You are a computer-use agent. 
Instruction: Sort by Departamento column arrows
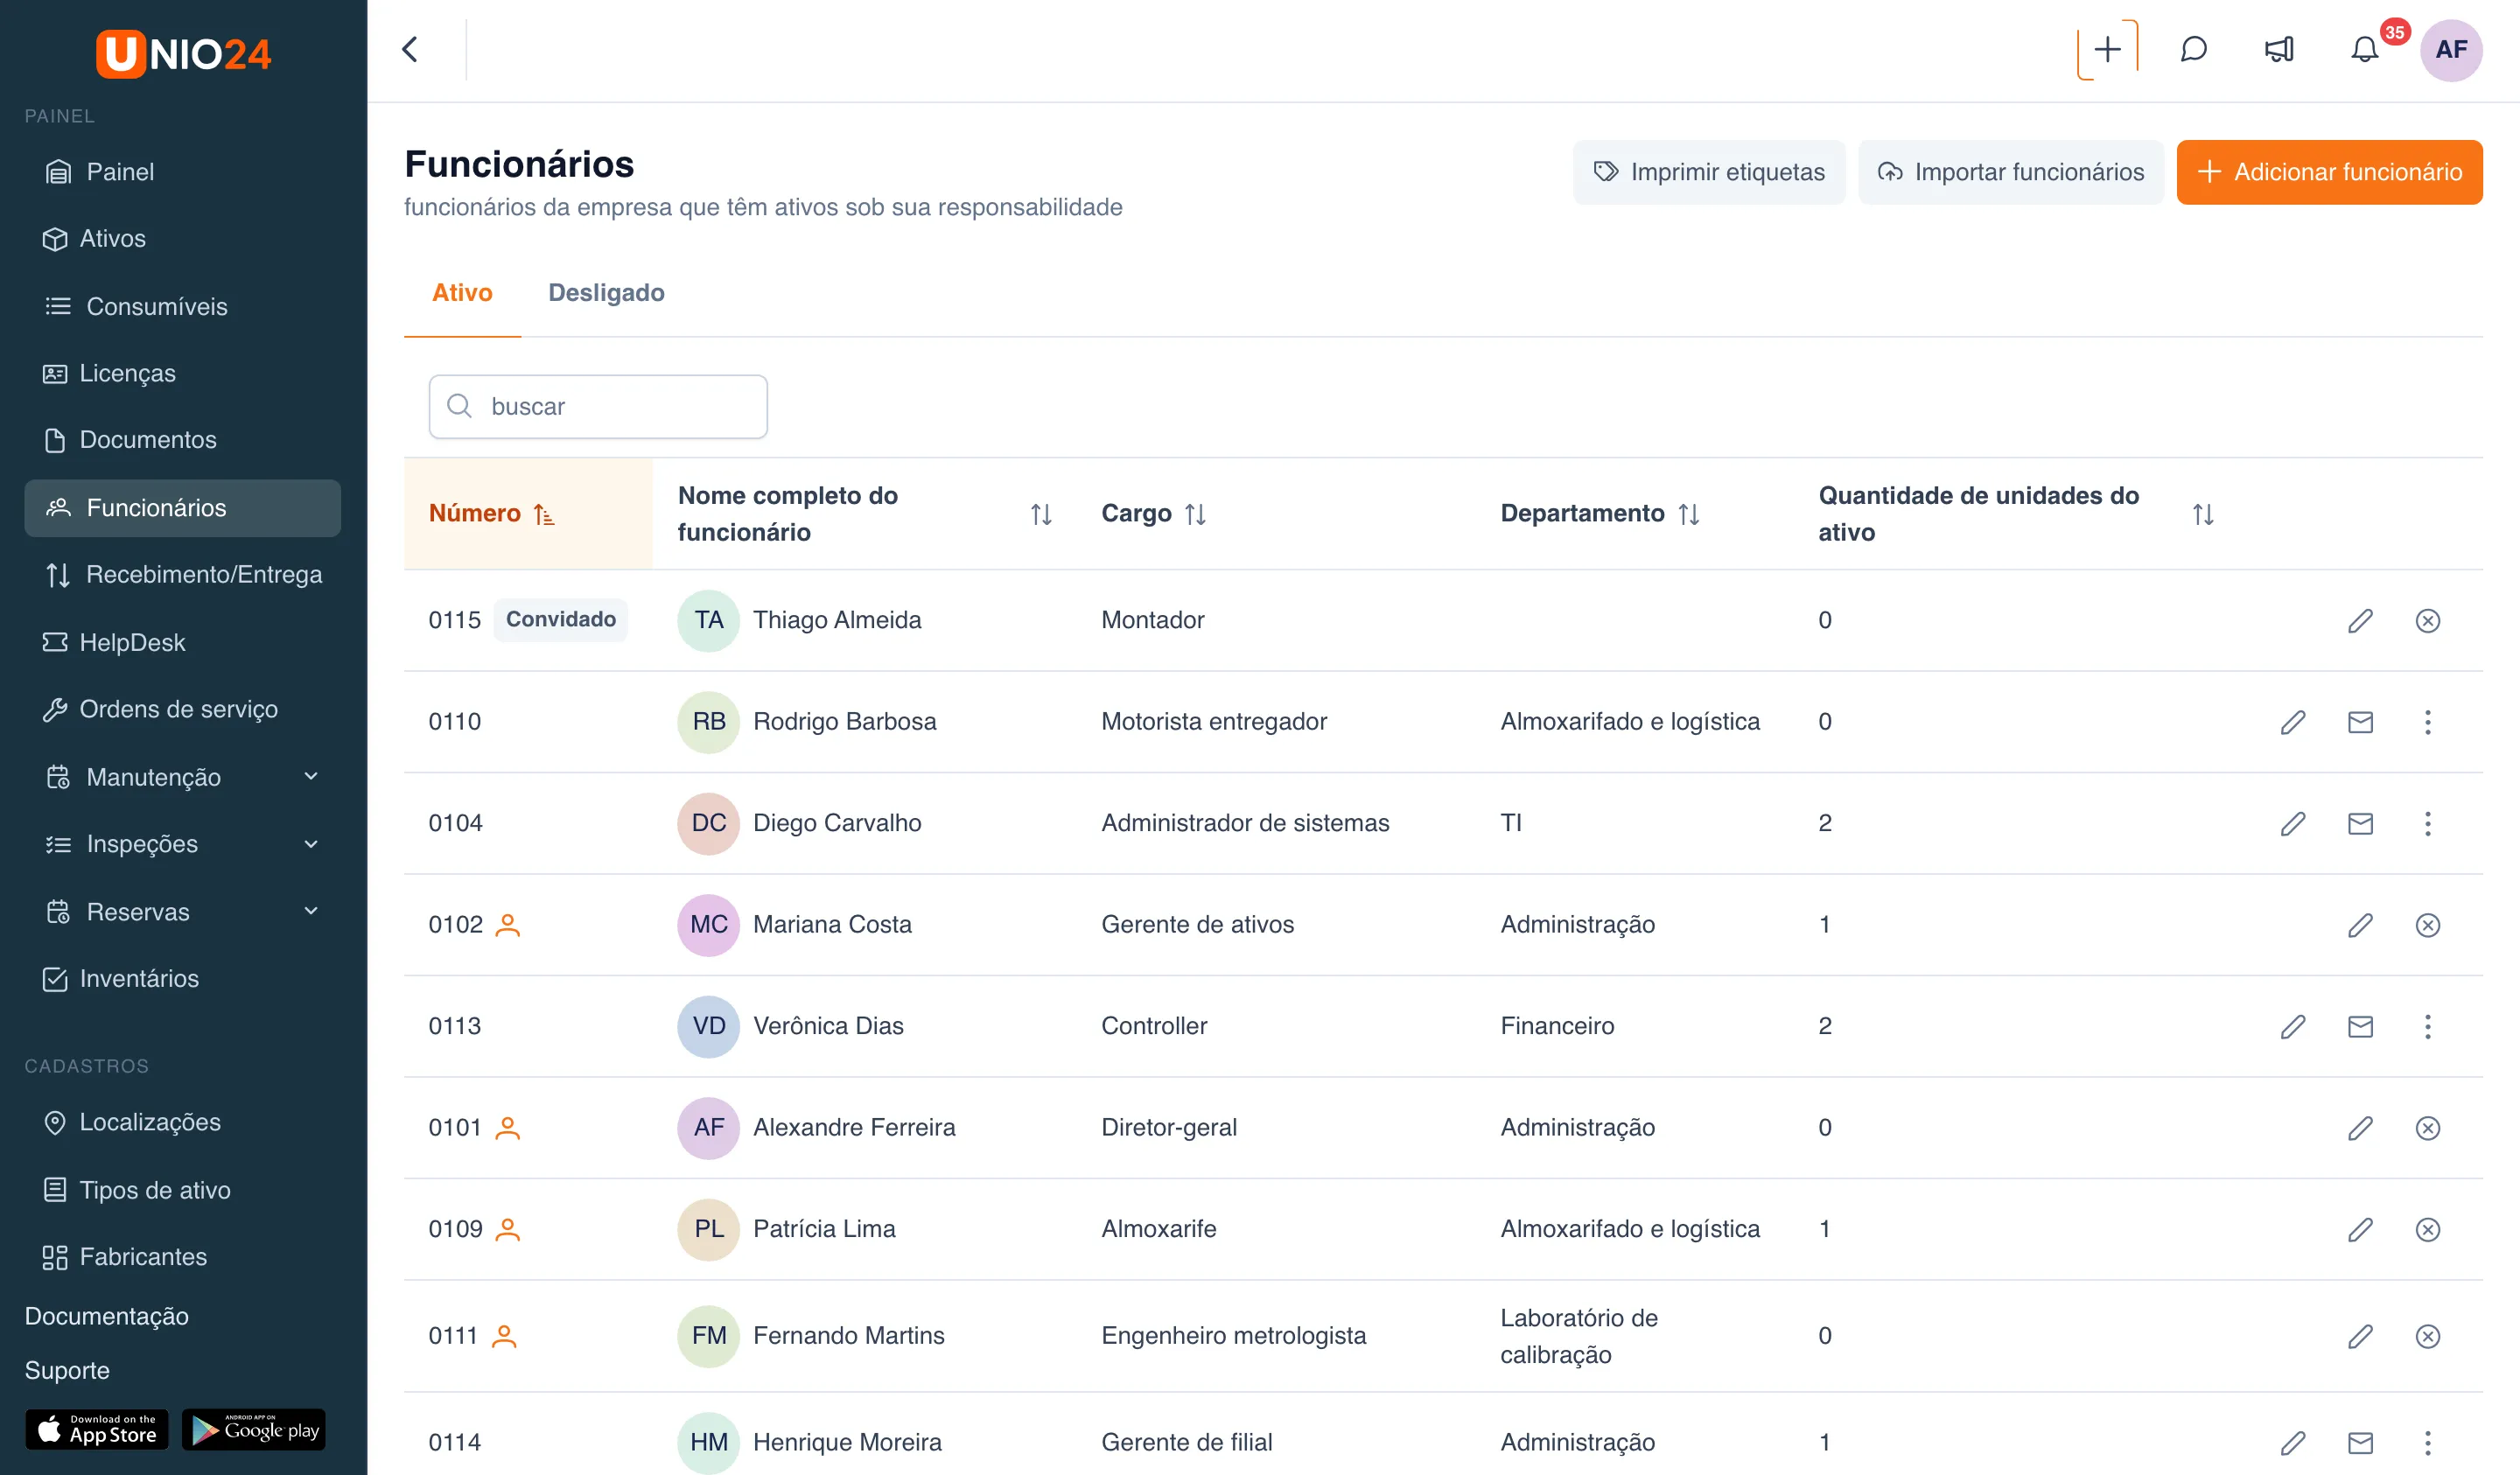point(1688,514)
